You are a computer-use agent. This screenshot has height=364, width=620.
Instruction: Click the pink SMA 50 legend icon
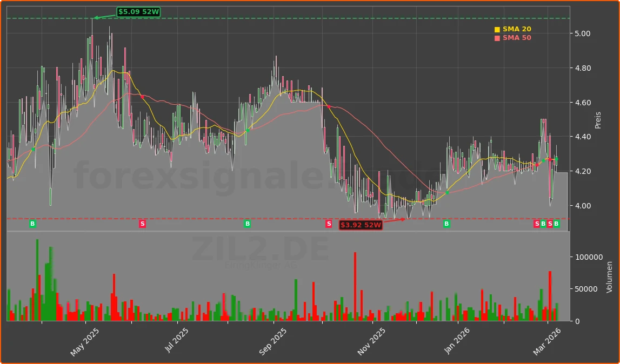[496, 38]
